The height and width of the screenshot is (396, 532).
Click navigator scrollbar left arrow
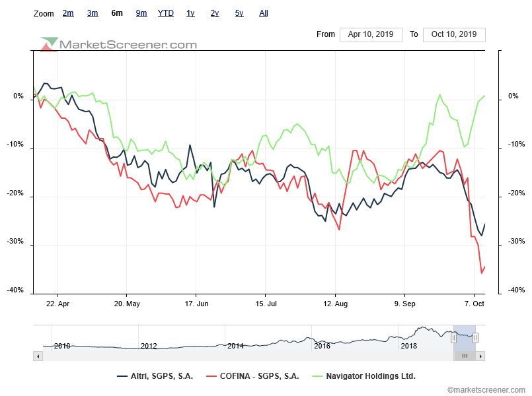(38, 356)
